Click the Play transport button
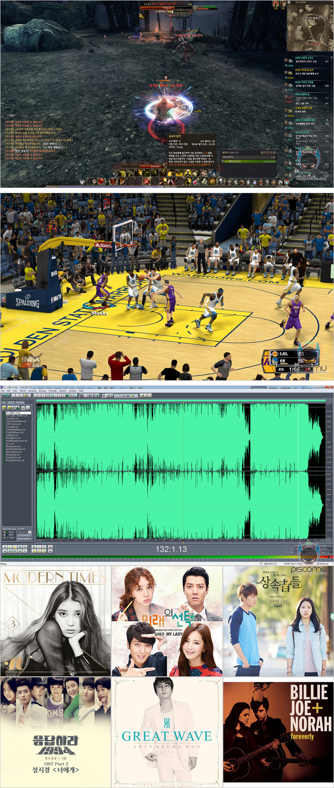The image size is (334, 788). click(x=10, y=547)
